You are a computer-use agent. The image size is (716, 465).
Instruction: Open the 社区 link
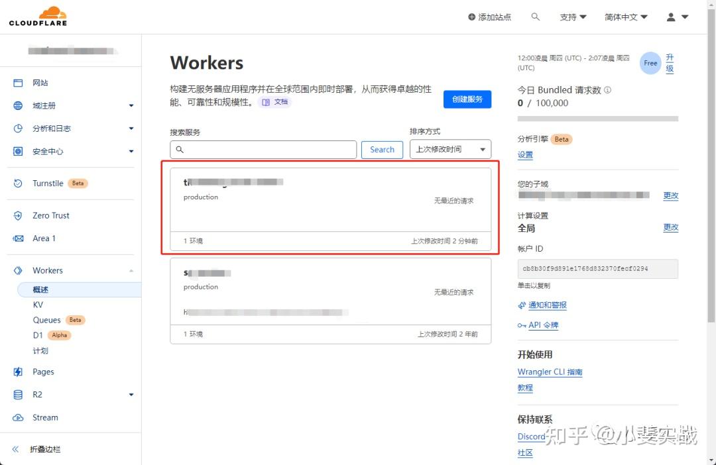click(525, 452)
